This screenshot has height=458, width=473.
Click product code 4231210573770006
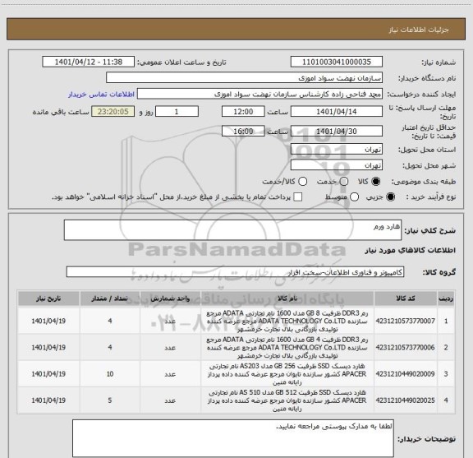[x=405, y=348]
